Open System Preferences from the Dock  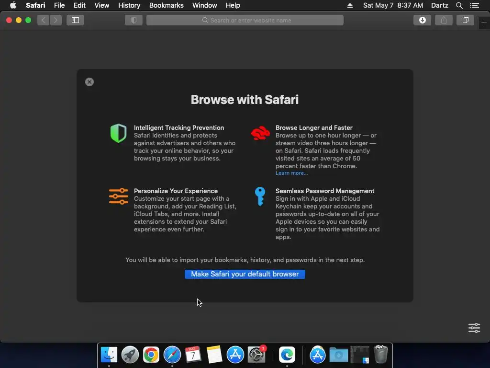click(256, 355)
